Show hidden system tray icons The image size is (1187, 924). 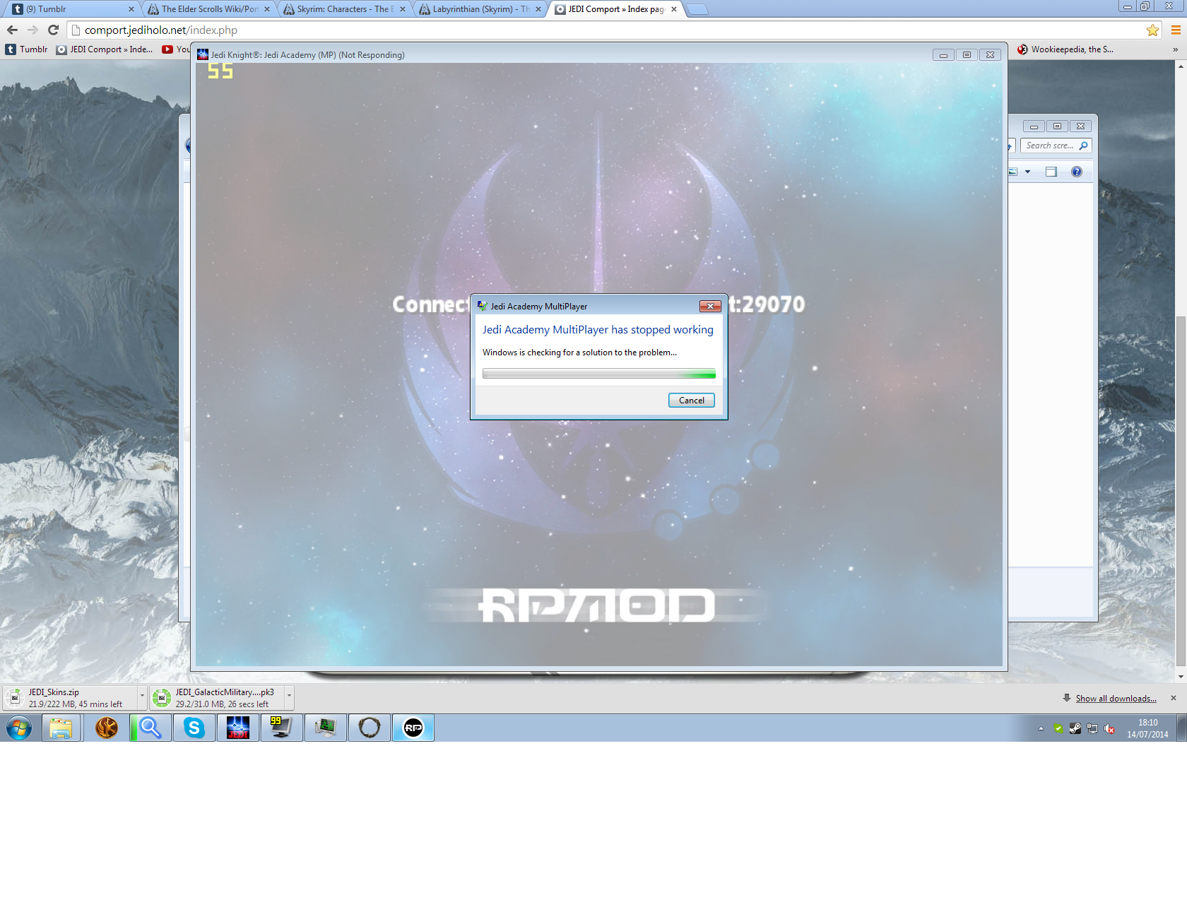(1041, 728)
